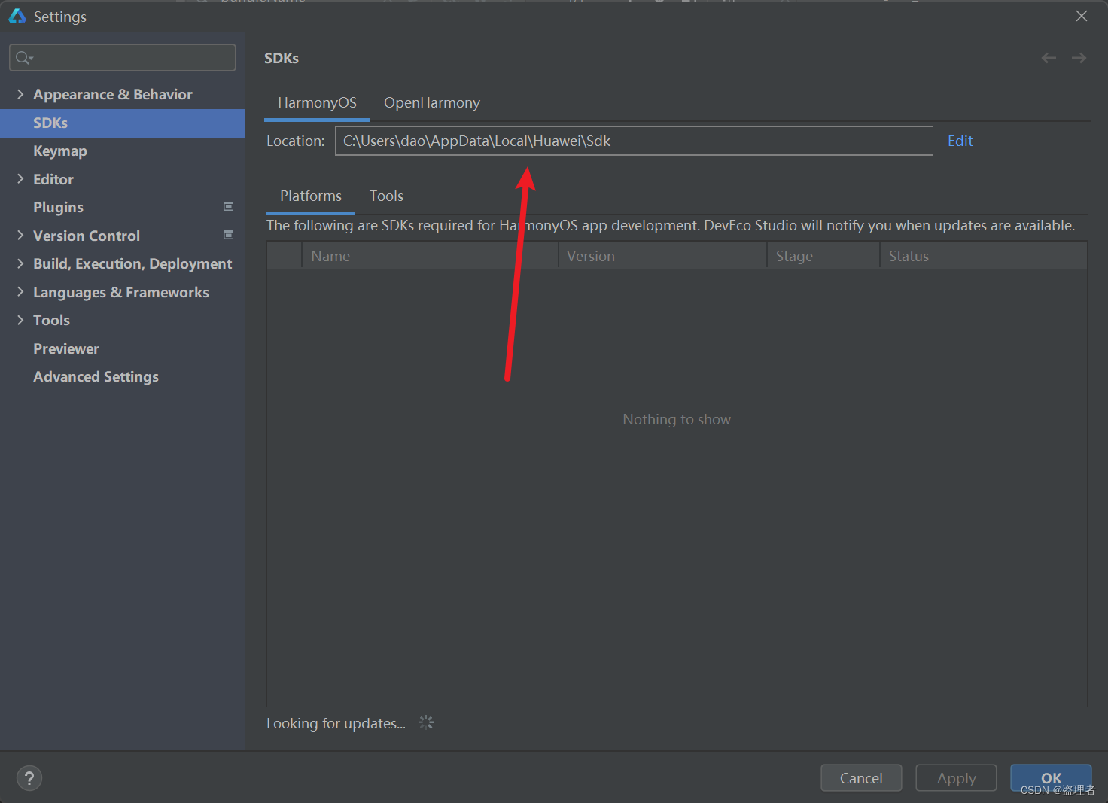Viewport: 1108px width, 803px height.
Task: Expand the Tools settings section
Action: click(20, 320)
